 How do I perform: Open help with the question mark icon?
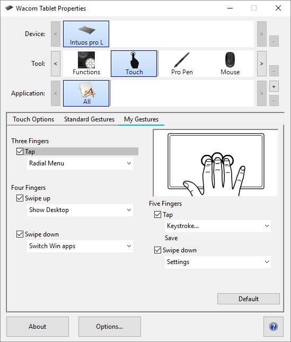coord(274,327)
